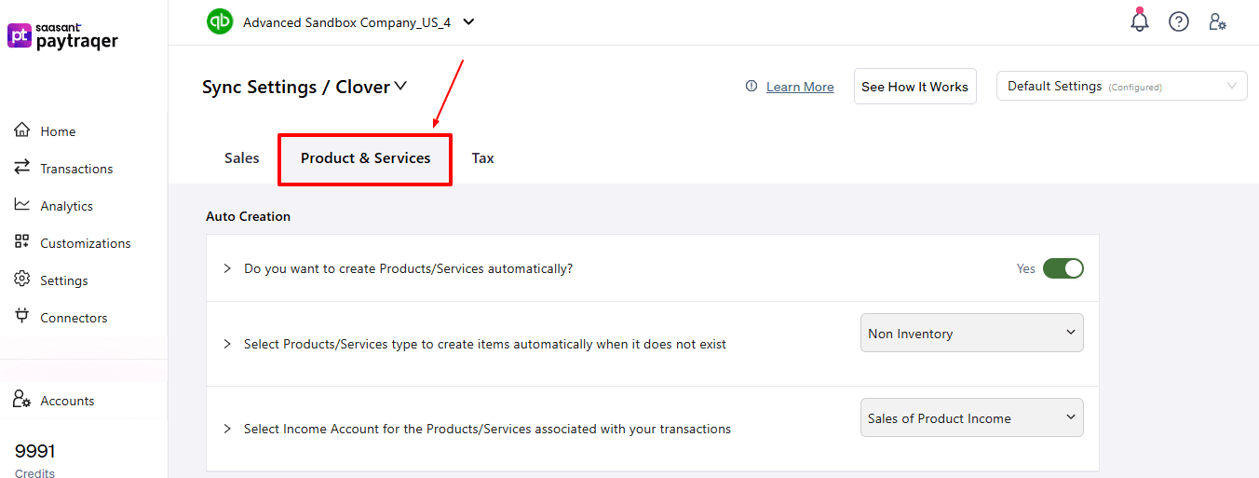Click the 9991 credits count
The width and height of the screenshot is (1259, 478).
pos(35,451)
